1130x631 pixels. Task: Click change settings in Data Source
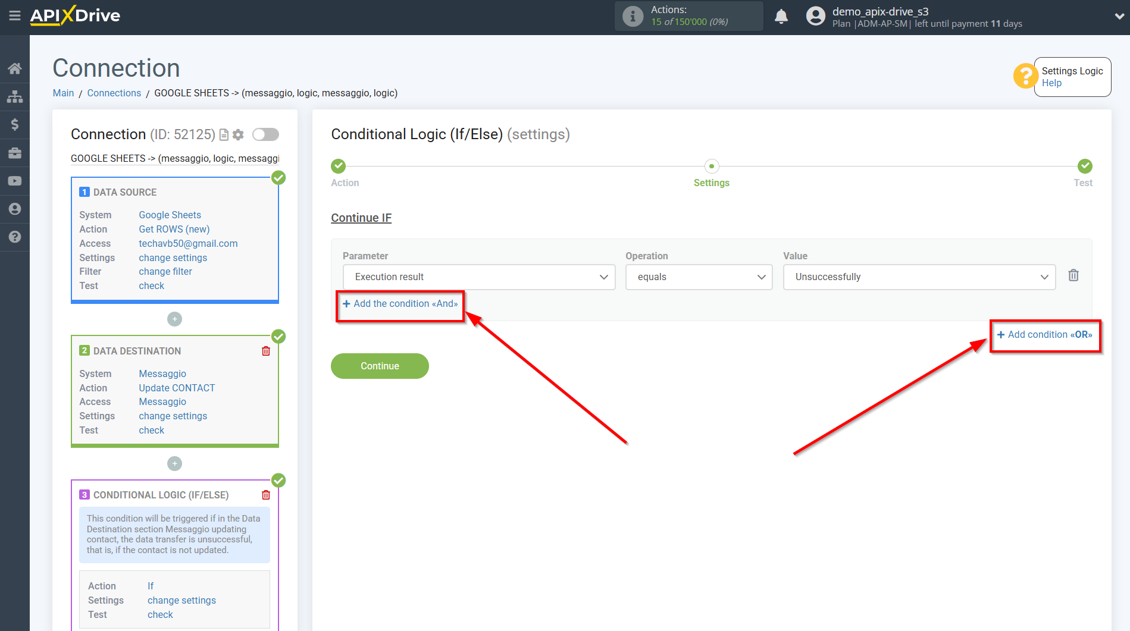click(x=173, y=258)
